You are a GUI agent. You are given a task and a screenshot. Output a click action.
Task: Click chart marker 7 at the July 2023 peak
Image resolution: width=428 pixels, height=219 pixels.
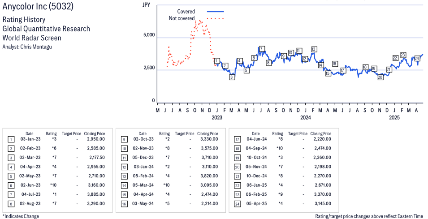click(262, 49)
